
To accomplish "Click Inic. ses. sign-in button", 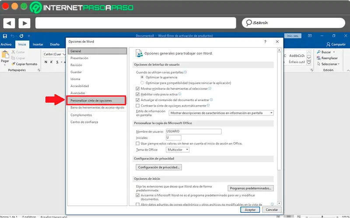I will tap(293, 36).
